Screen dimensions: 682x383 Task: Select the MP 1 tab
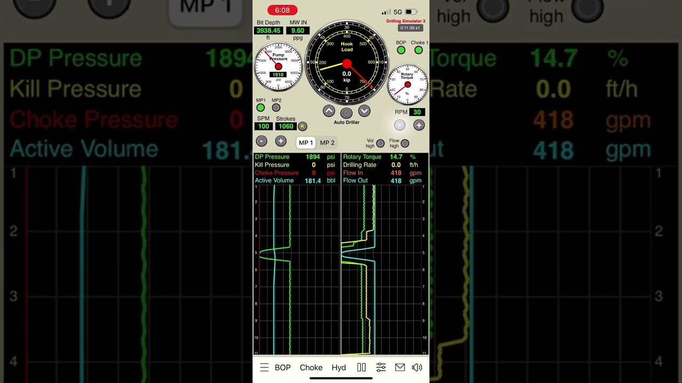click(306, 143)
